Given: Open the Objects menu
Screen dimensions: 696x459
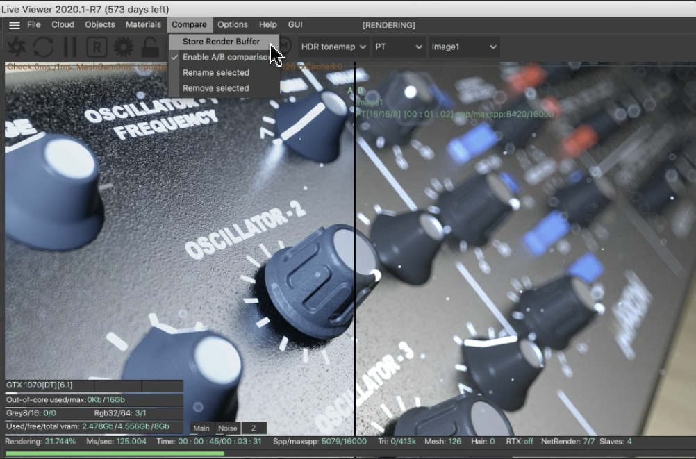Looking at the screenshot, I should point(100,25).
